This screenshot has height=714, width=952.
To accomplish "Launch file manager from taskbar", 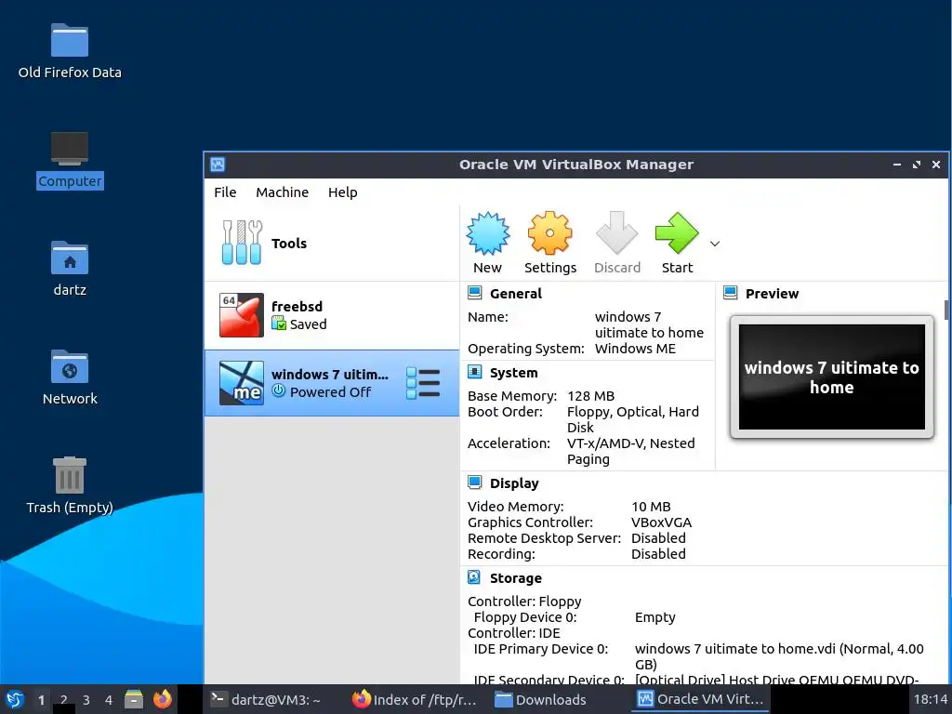I will [x=134, y=699].
